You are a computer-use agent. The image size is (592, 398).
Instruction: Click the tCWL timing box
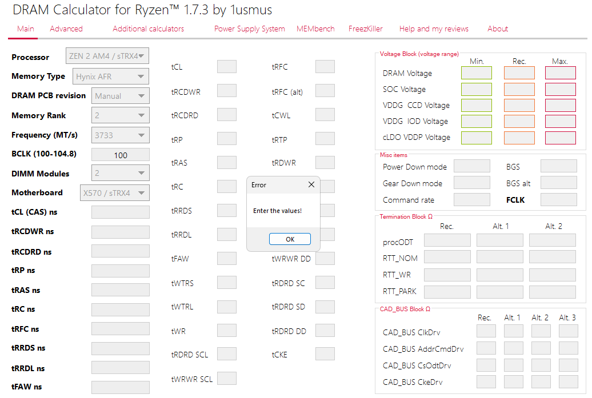325,114
